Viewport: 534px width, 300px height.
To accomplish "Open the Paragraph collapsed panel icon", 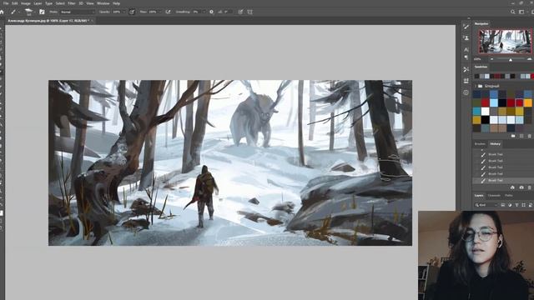I will tap(466, 57).
